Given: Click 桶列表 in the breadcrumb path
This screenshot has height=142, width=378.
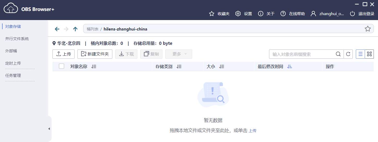Looking at the screenshot, I should (x=93, y=29).
